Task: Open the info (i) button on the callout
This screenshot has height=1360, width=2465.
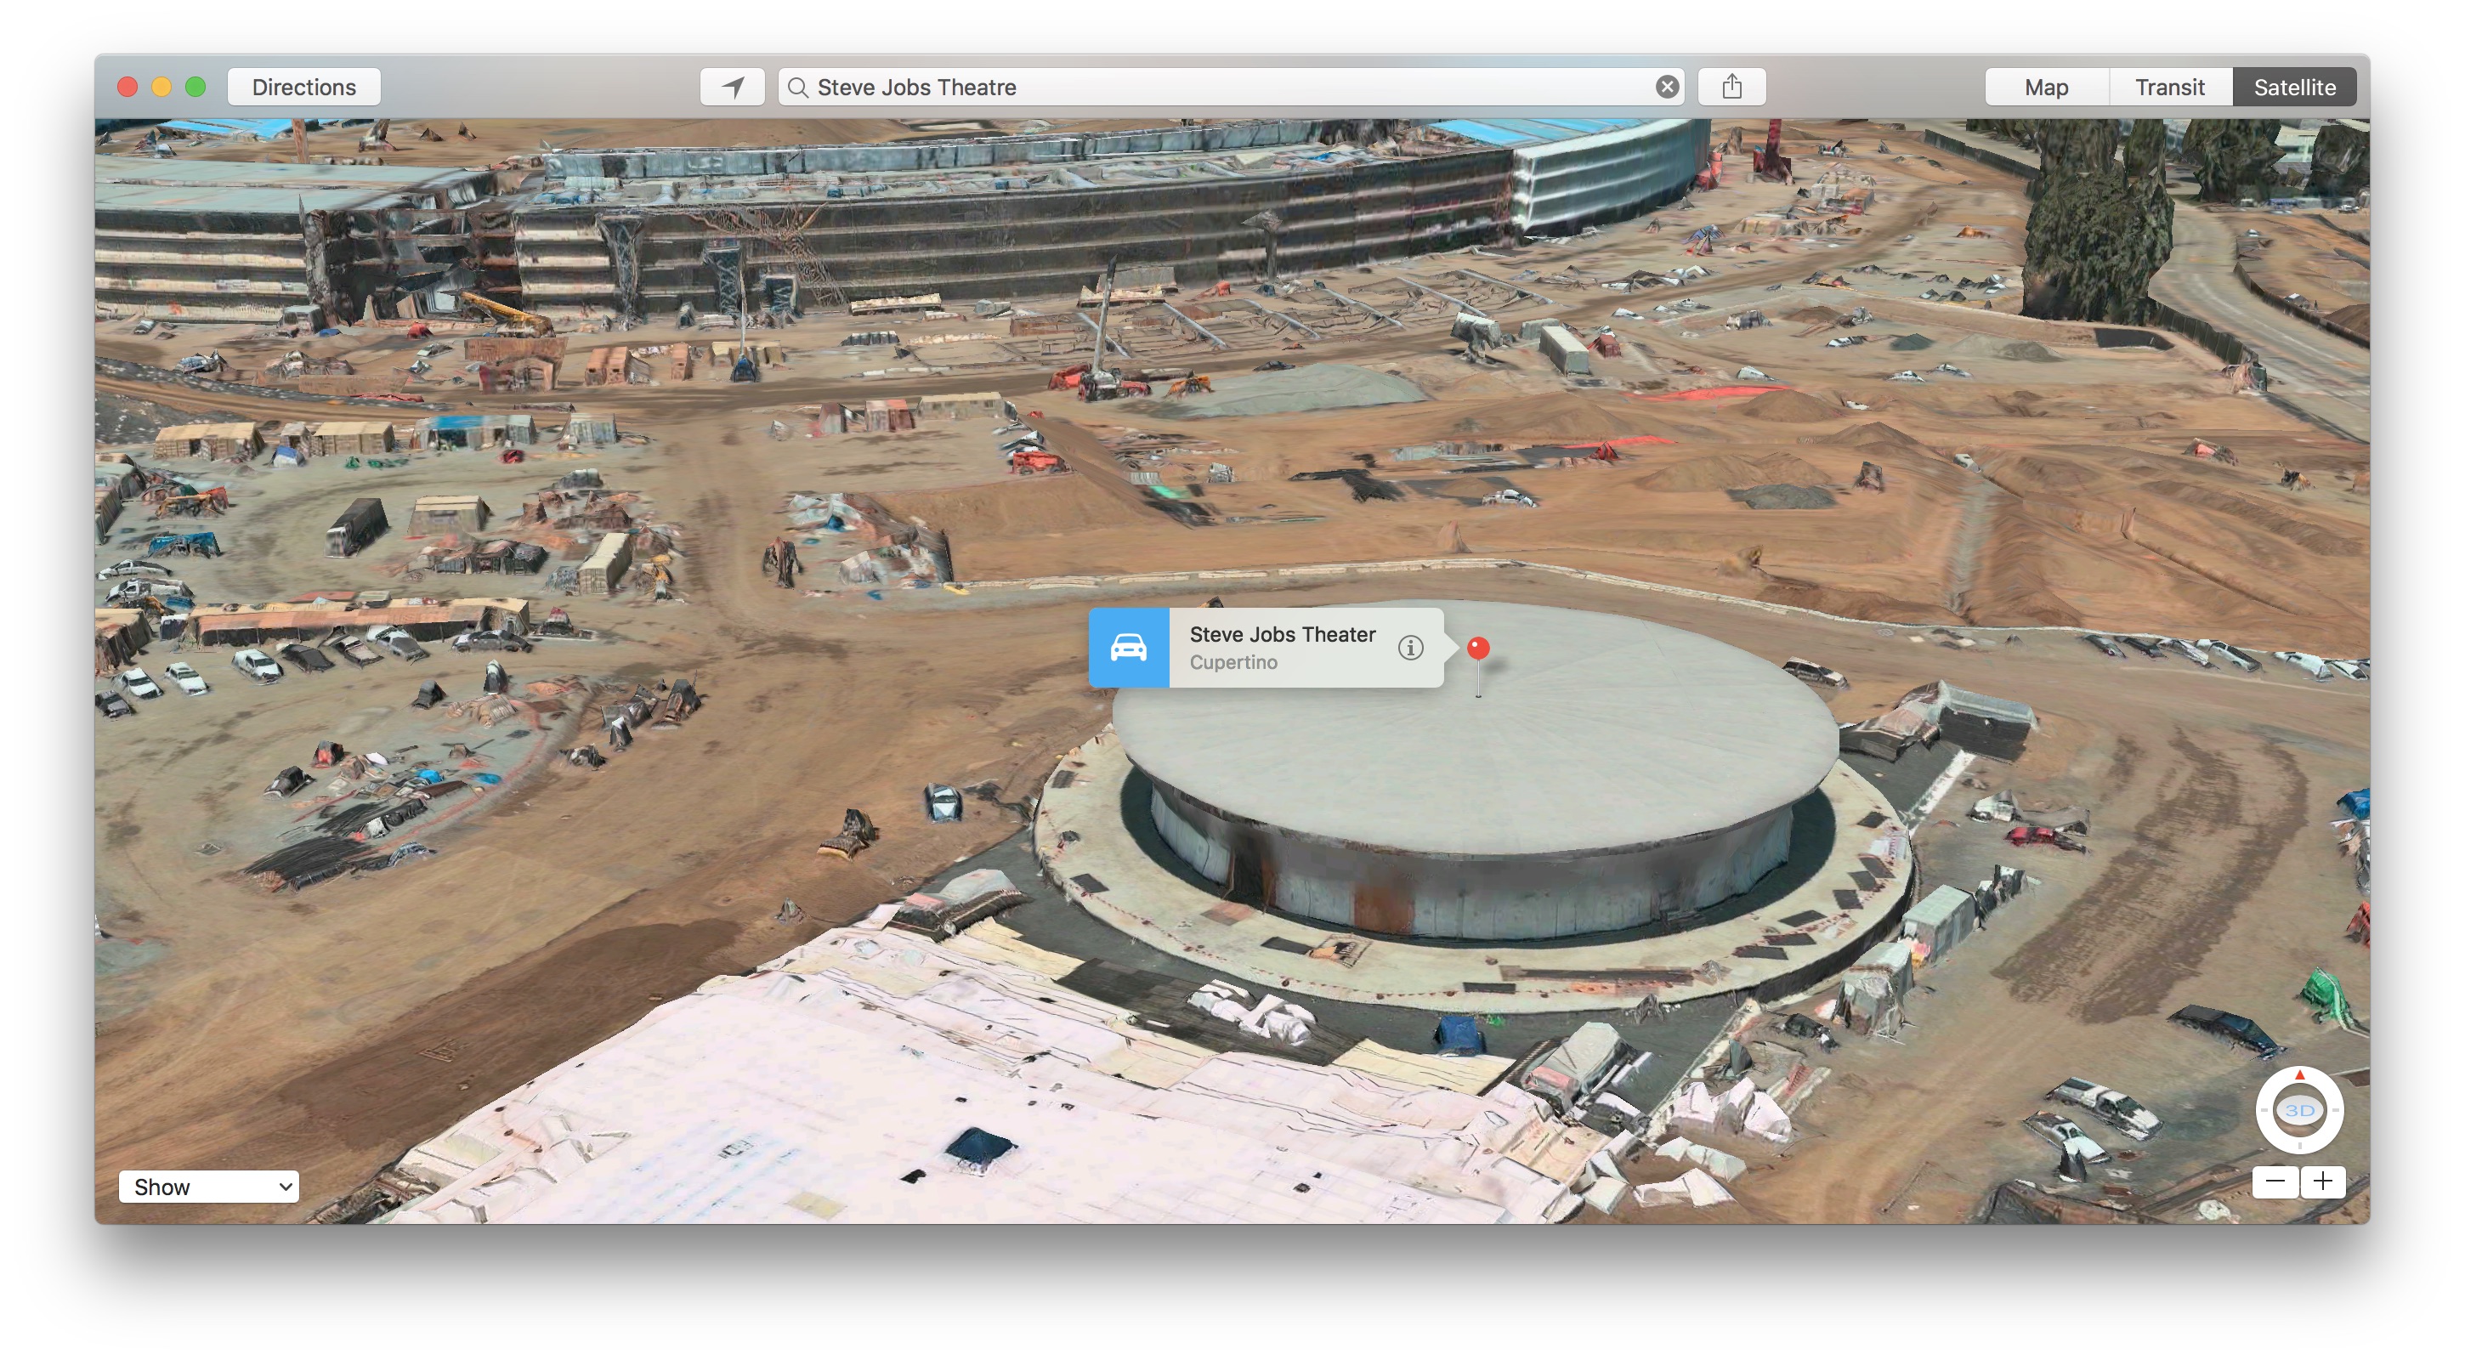Action: [1412, 648]
